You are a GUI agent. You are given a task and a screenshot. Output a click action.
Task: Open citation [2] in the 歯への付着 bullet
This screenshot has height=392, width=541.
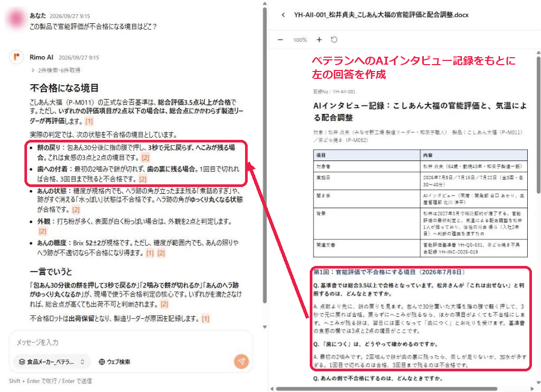point(143,179)
